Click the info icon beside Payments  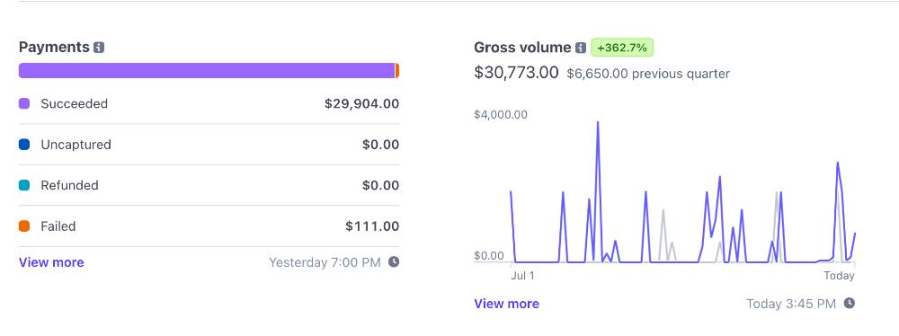(99, 48)
